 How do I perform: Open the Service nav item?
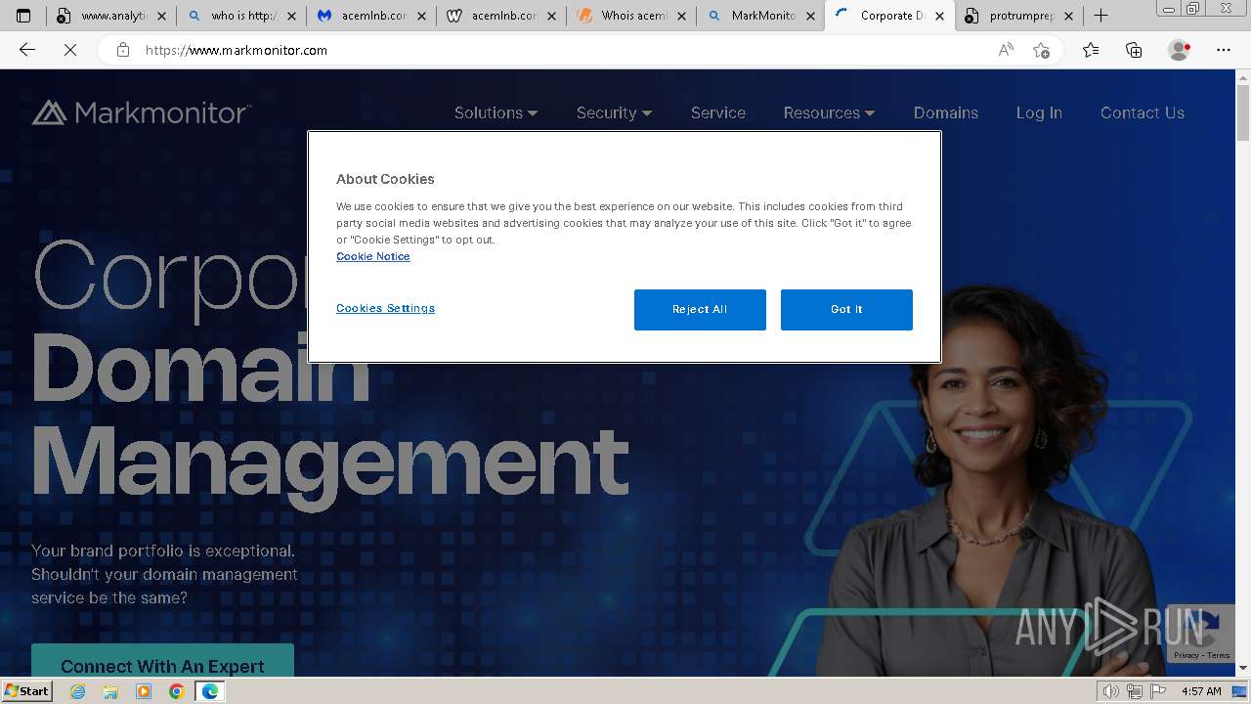718,112
